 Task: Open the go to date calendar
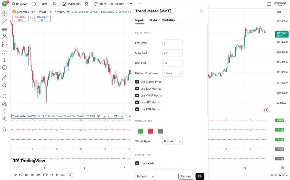(x=71, y=175)
